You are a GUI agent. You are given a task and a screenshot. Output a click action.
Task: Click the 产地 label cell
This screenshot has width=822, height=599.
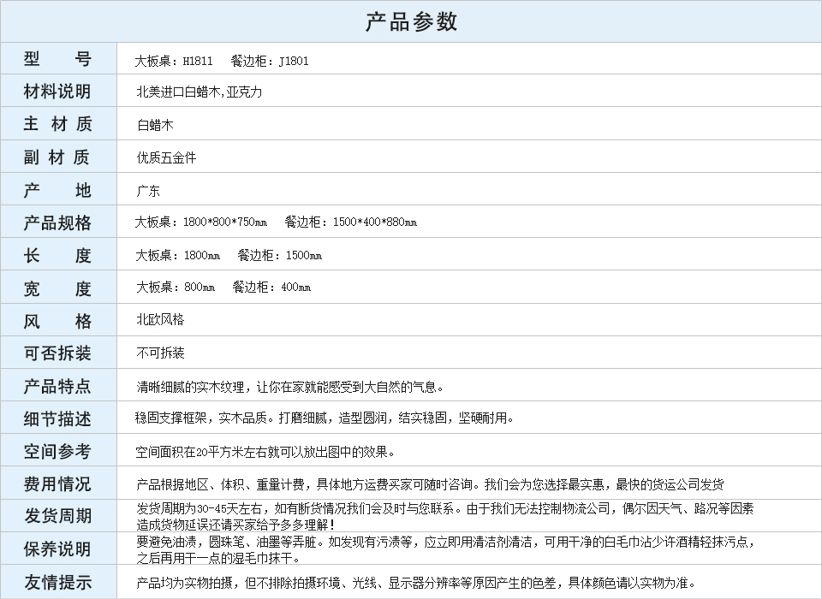tap(57, 190)
